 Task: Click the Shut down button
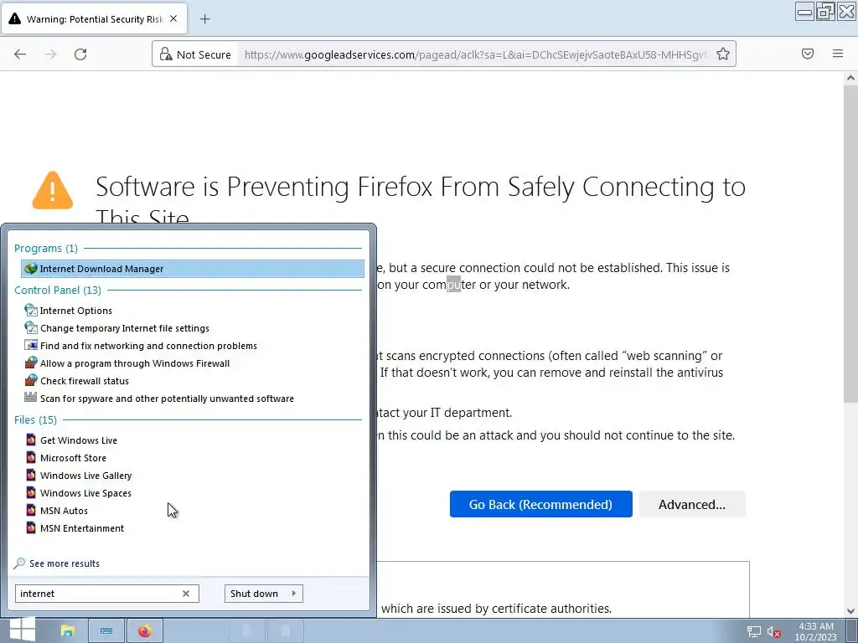coord(255,594)
